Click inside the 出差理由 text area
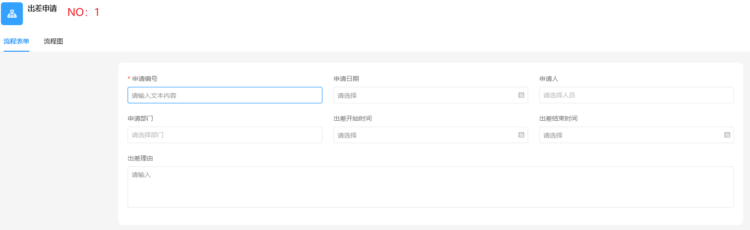The height and width of the screenshot is (230, 750). [430, 187]
